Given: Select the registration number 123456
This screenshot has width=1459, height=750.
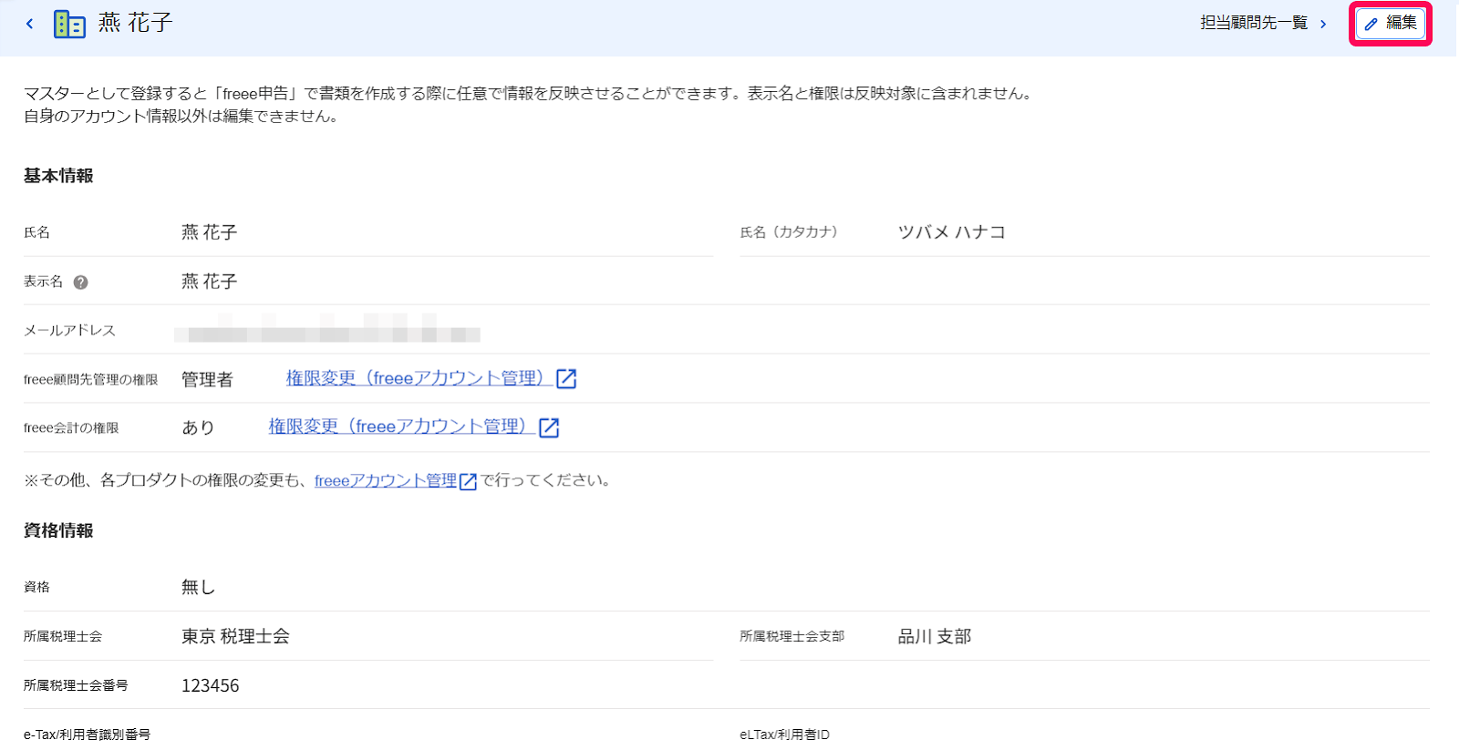Looking at the screenshot, I should click(211, 685).
